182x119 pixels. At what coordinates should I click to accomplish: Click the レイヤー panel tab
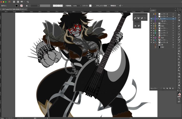[x=153, y=10]
